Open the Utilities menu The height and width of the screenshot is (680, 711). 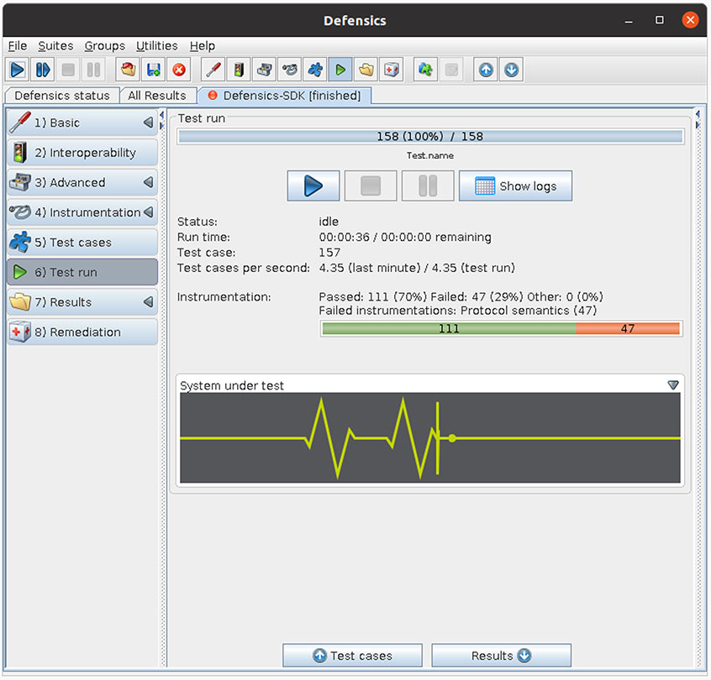[x=157, y=45]
